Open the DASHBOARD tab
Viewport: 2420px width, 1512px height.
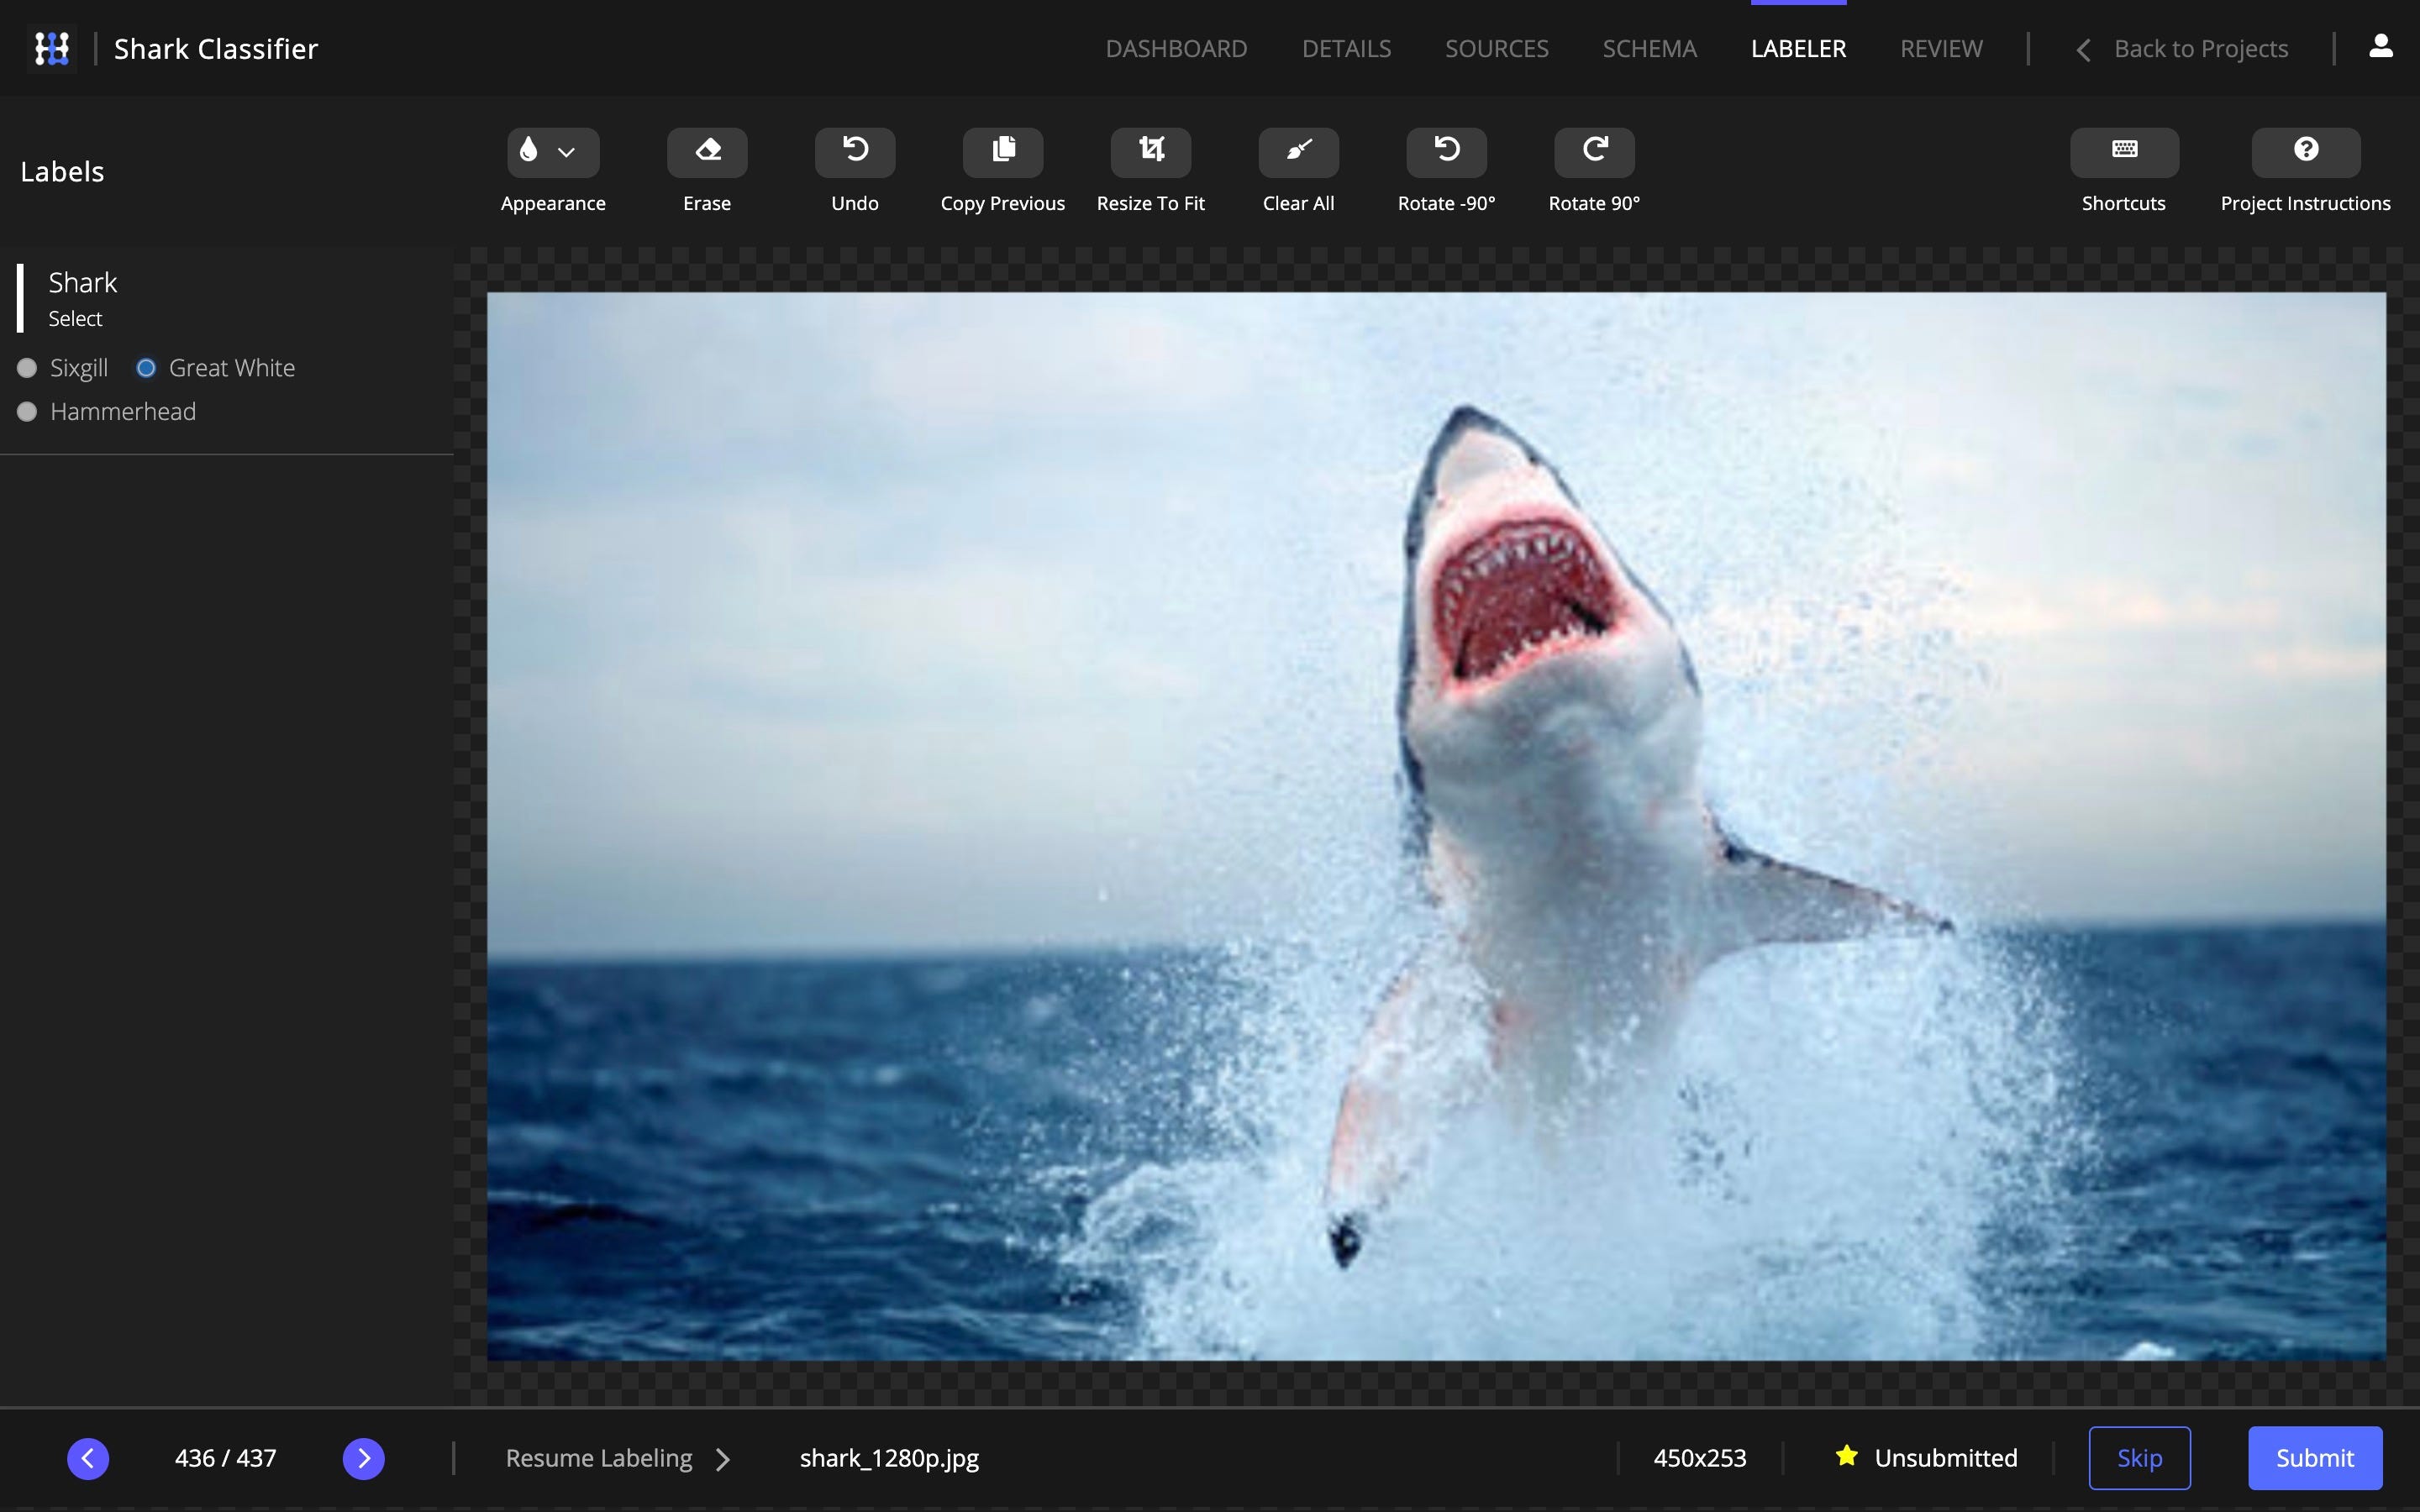point(1176,48)
